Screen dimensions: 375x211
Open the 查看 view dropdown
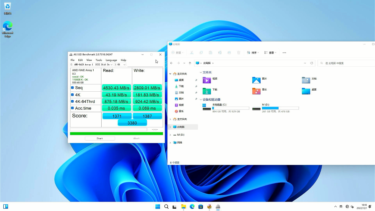270,52
